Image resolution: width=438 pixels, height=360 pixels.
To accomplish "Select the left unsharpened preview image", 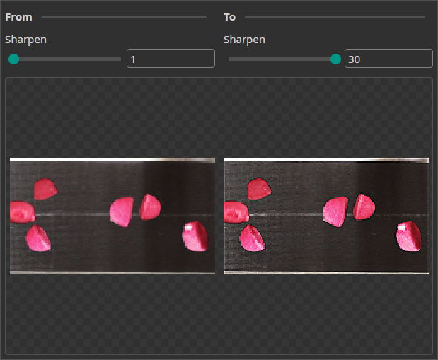I will [x=113, y=216].
